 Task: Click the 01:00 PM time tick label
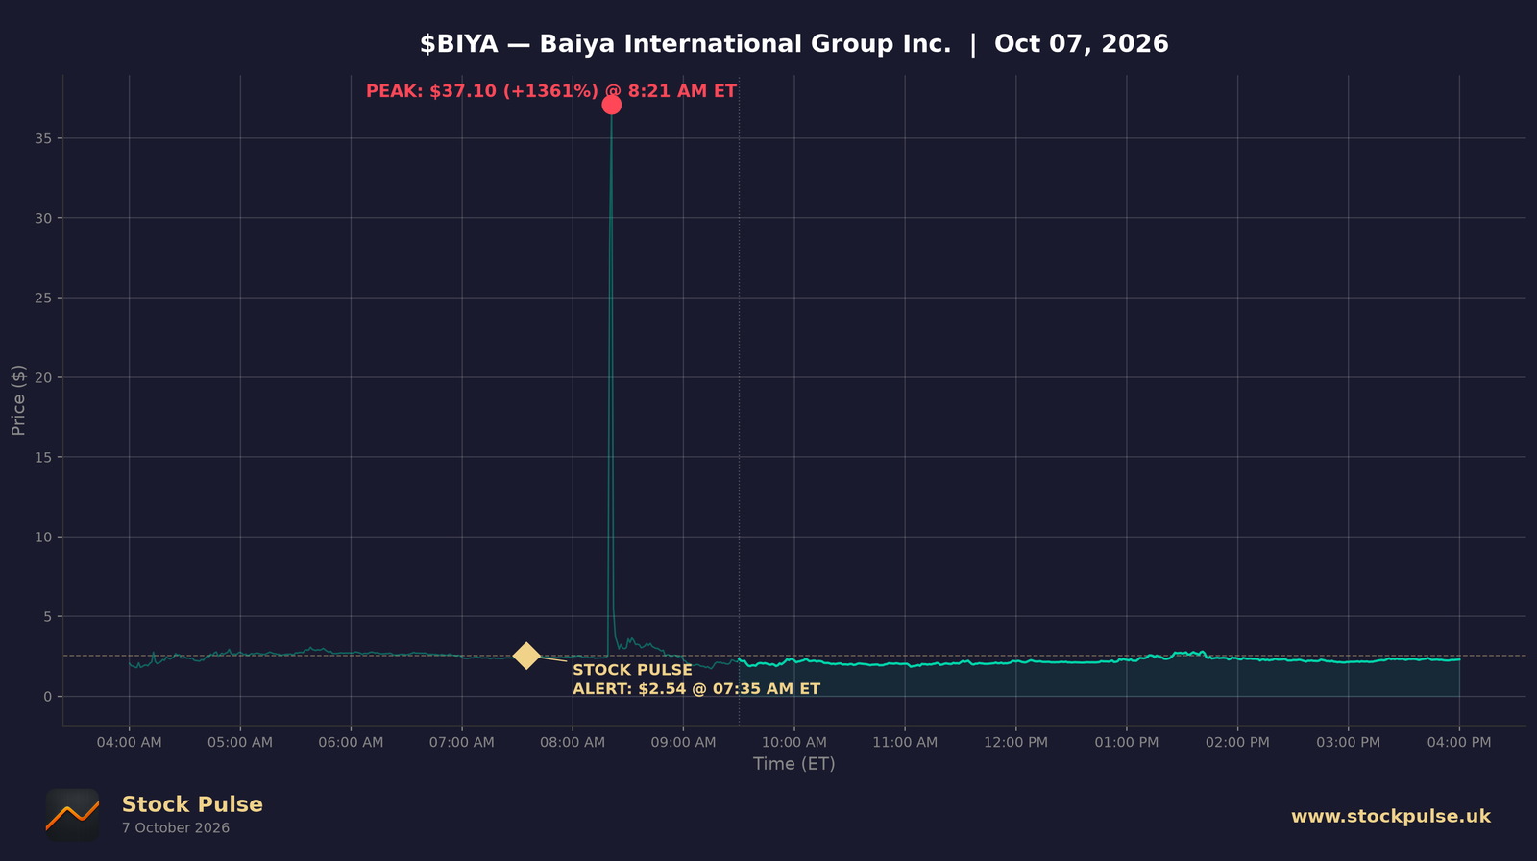pos(1127,743)
